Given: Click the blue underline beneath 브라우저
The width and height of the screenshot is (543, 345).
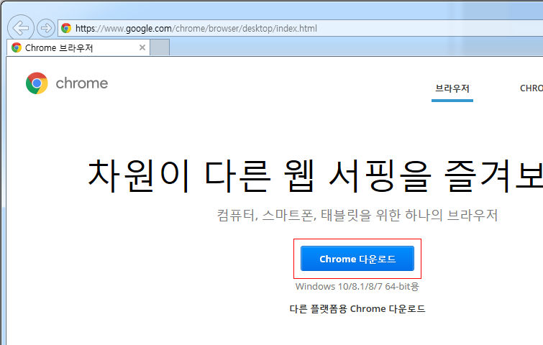Looking at the screenshot, I should (x=452, y=101).
